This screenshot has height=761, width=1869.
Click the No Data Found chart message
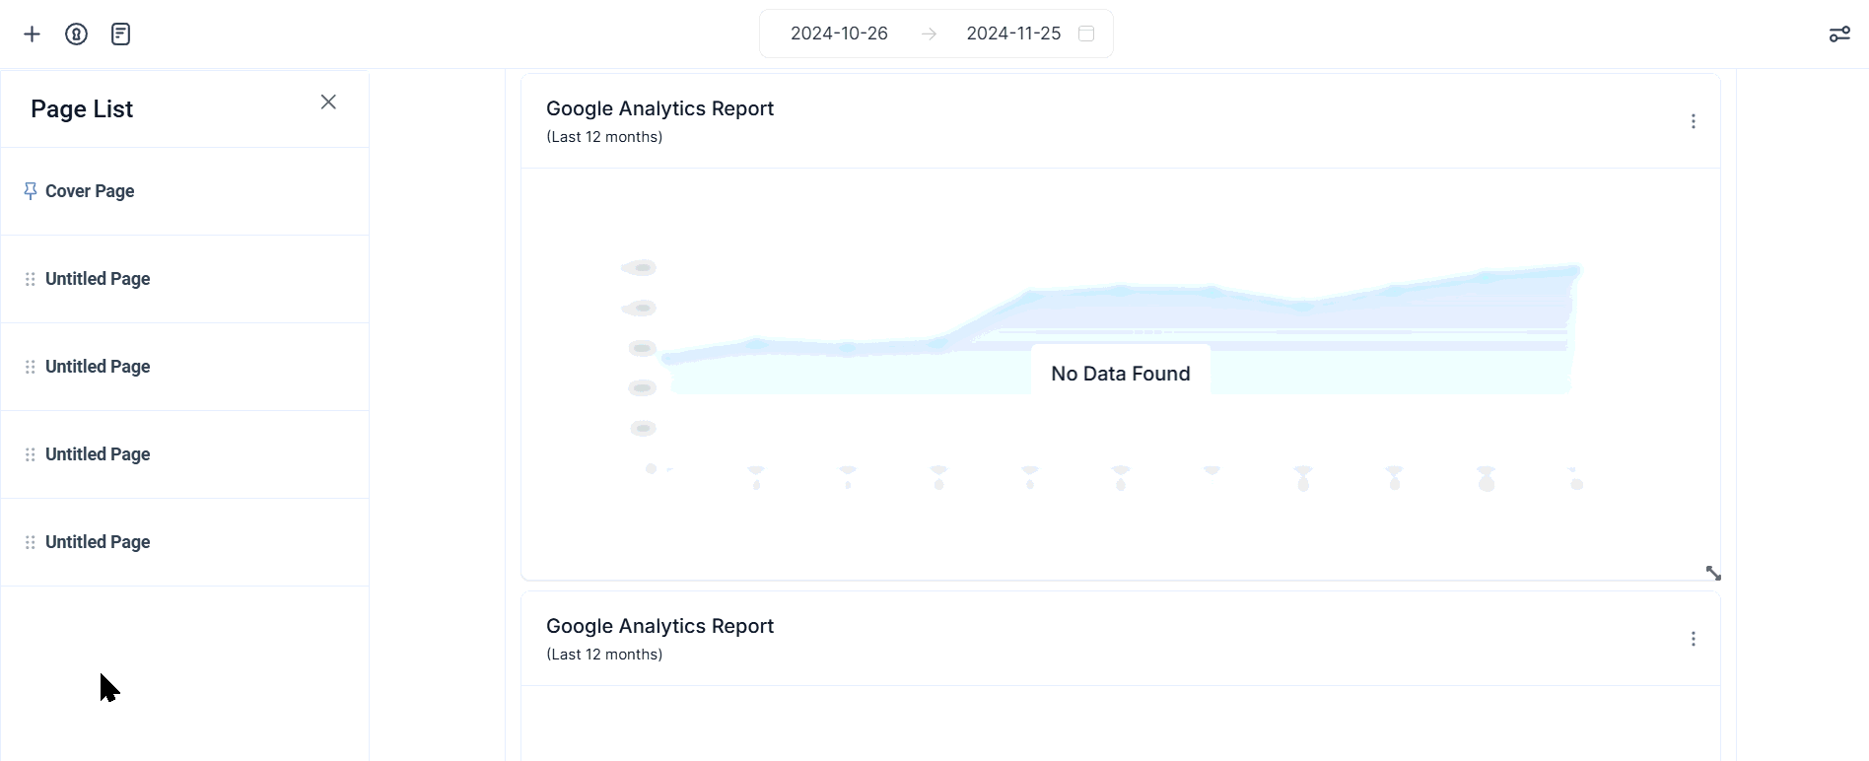pyautogui.click(x=1120, y=374)
